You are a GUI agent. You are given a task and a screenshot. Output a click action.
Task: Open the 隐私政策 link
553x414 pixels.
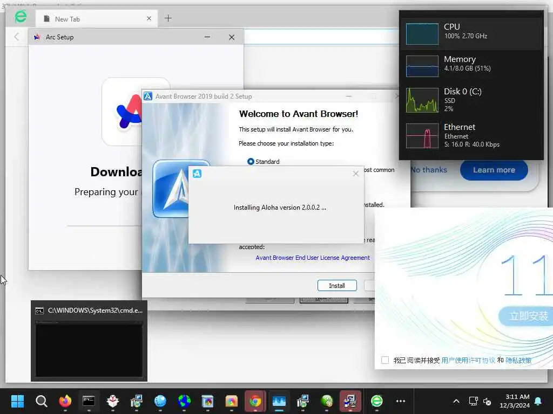click(518, 360)
